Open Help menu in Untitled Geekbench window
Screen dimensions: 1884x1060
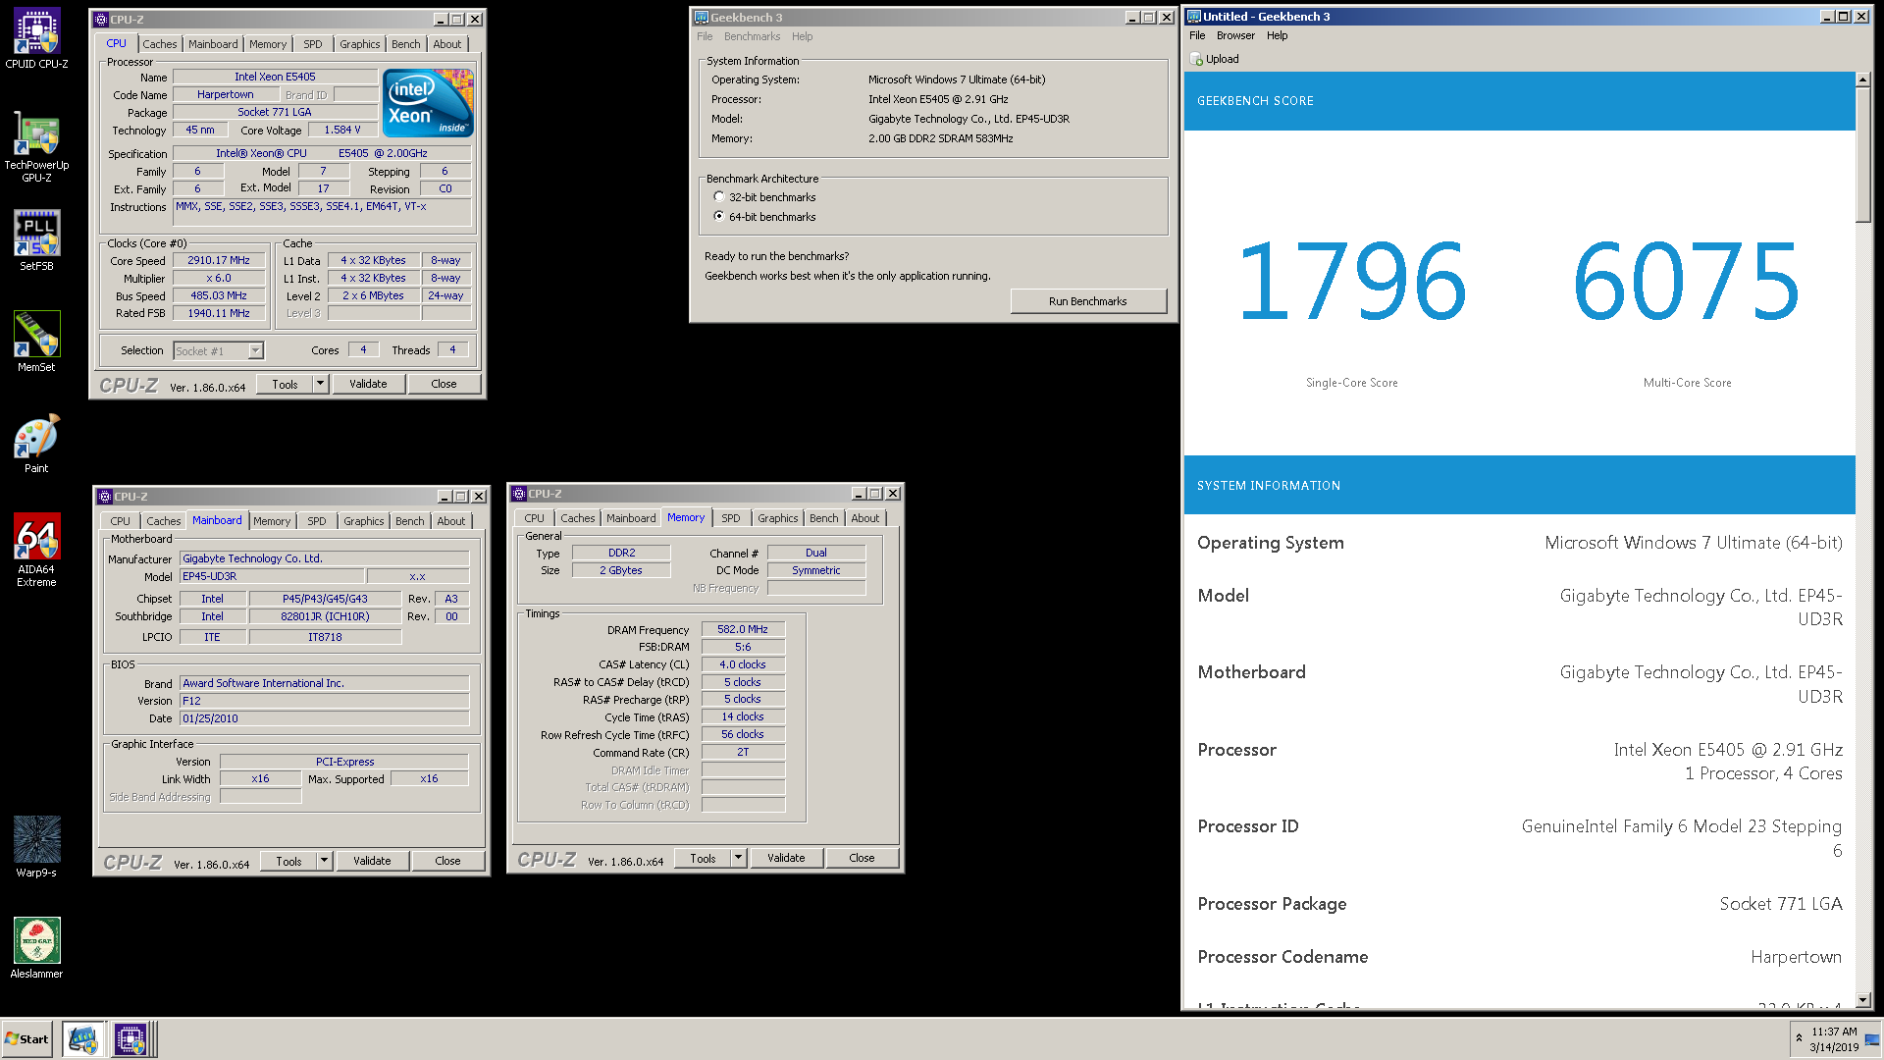click(x=1277, y=35)
